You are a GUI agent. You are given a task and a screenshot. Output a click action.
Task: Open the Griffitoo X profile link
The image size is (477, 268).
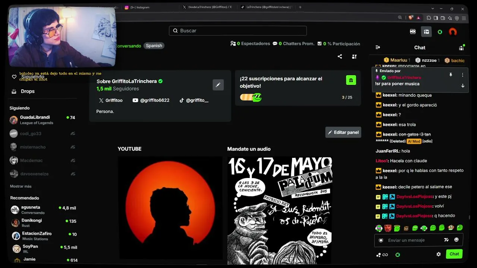tap(111, 100)
